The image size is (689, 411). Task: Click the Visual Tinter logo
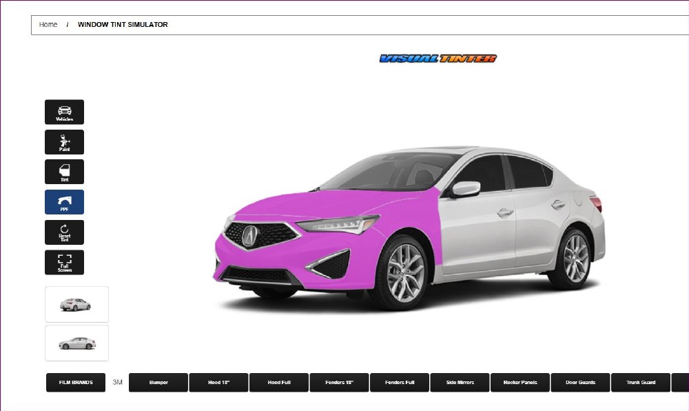click(x=436, y=59)
